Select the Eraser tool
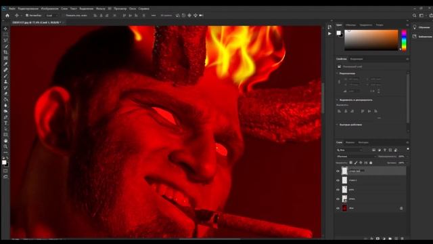The image size is (433, 244). click(5, 94)
